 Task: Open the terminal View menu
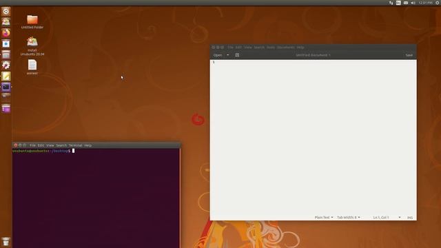[50, 145]
